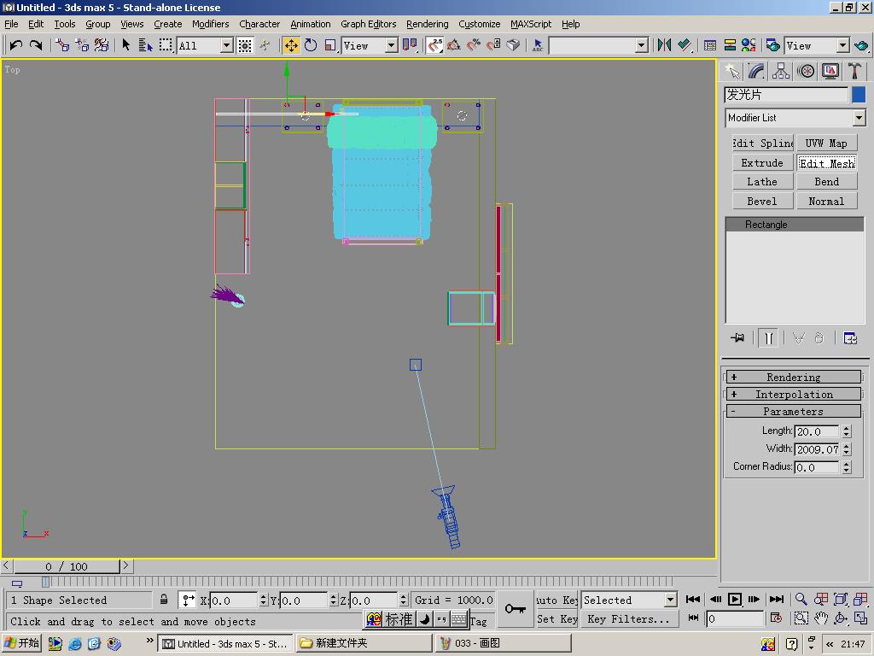Collapse the Parameters rollout
This screenshot has width=874, height=656.
click(x=793, y=411)
